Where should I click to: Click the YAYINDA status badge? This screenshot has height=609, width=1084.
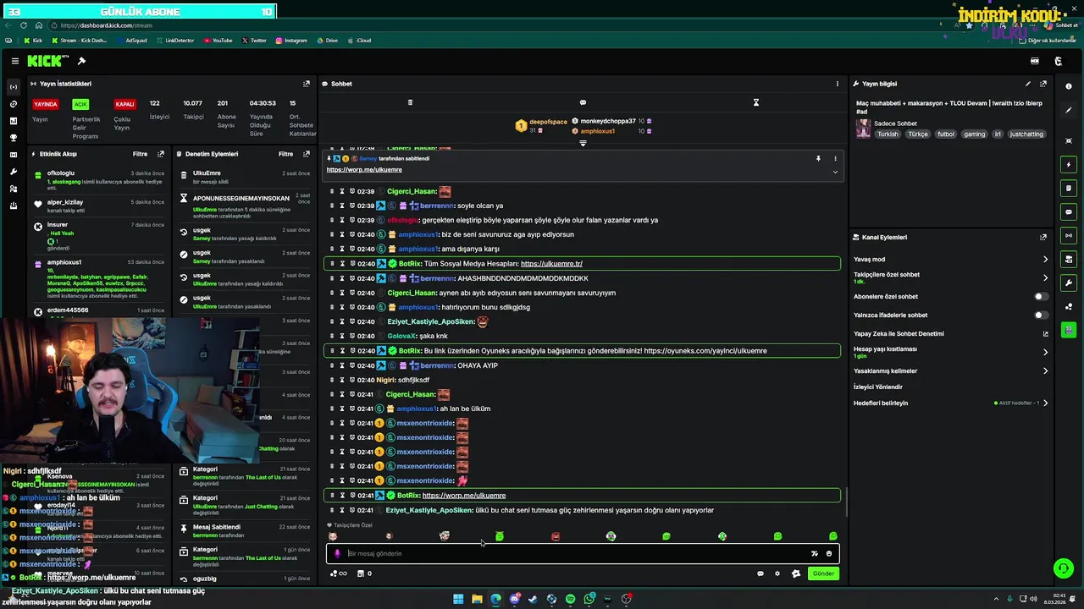(45, 104)
